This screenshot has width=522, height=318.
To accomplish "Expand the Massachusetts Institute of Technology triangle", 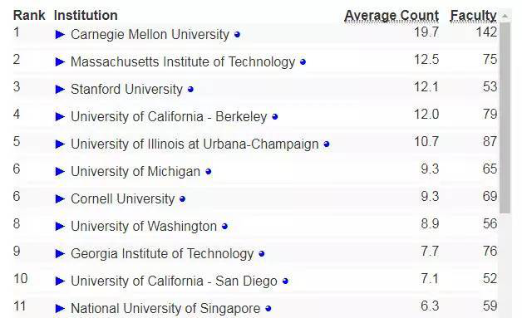I will coord(60,62).
